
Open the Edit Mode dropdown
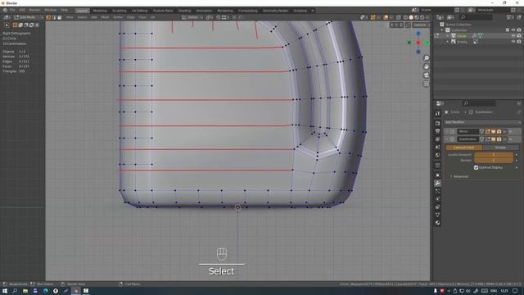tap(29, 17)
